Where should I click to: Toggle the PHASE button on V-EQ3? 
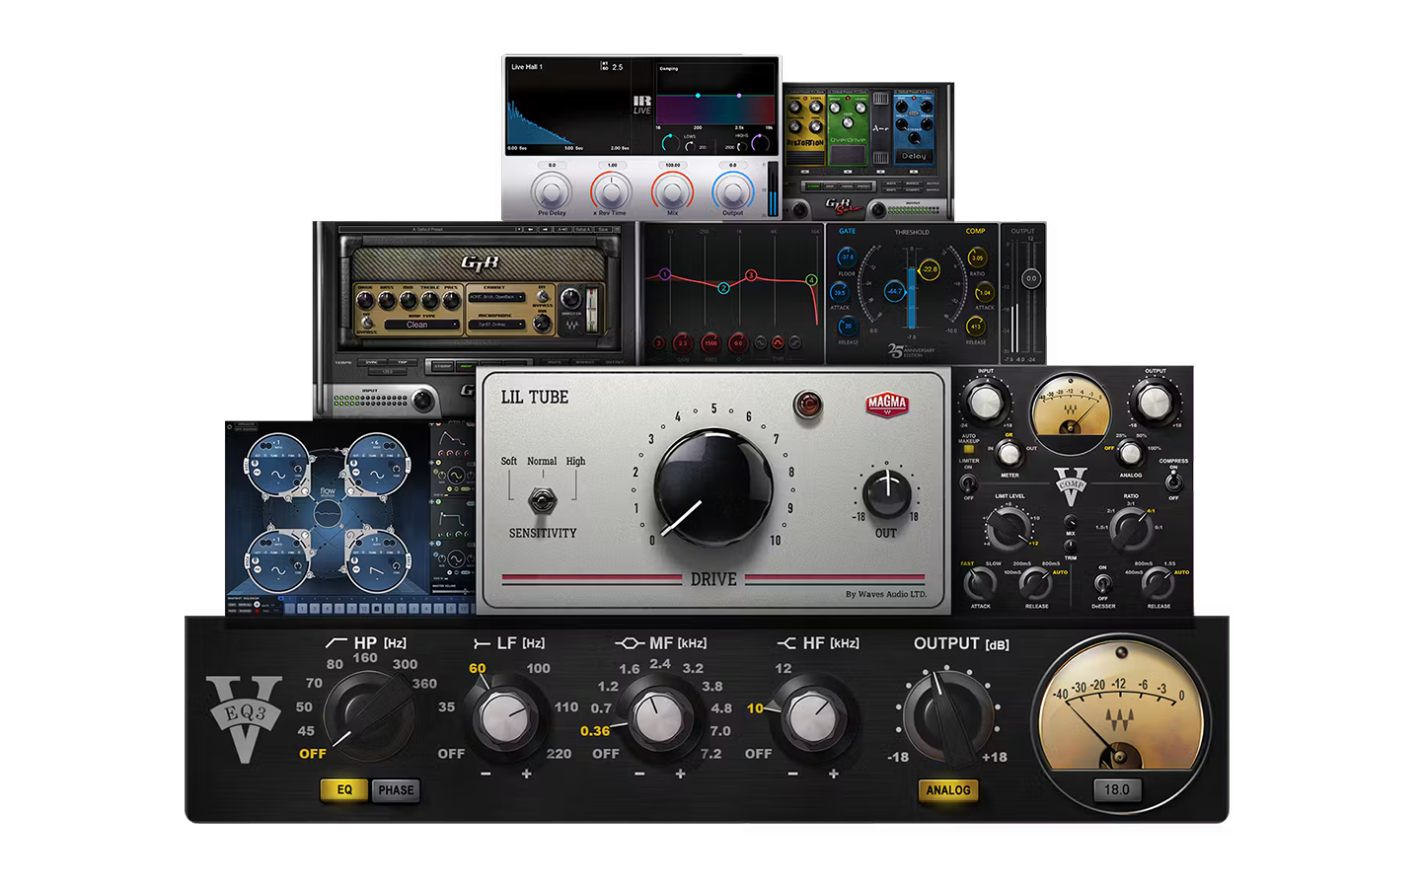(396, 789)
